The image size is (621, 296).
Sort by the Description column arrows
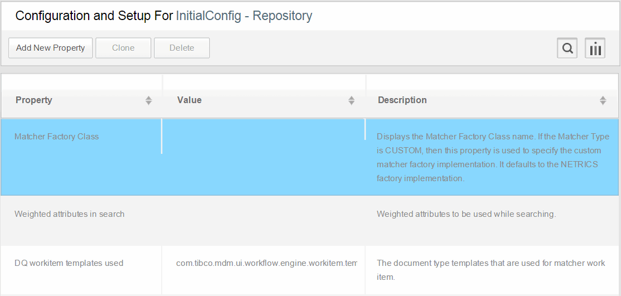point(603,101)
